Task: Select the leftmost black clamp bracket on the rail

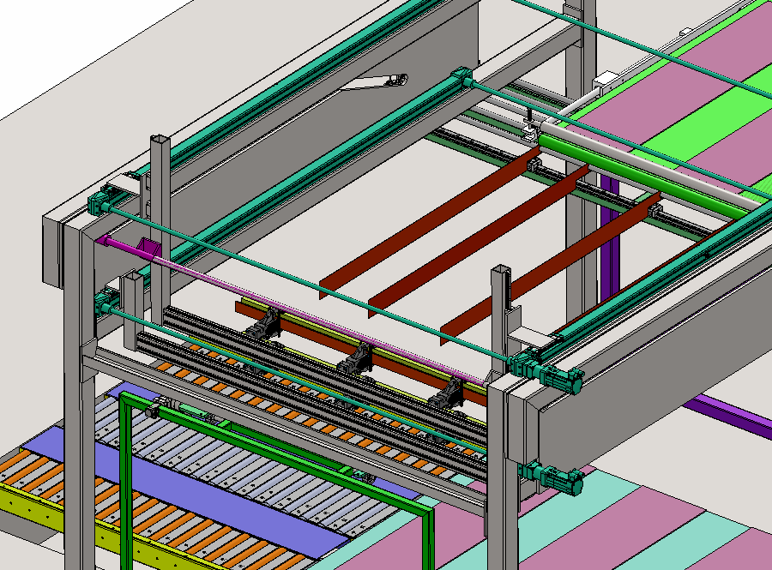Action: point(263,325)
